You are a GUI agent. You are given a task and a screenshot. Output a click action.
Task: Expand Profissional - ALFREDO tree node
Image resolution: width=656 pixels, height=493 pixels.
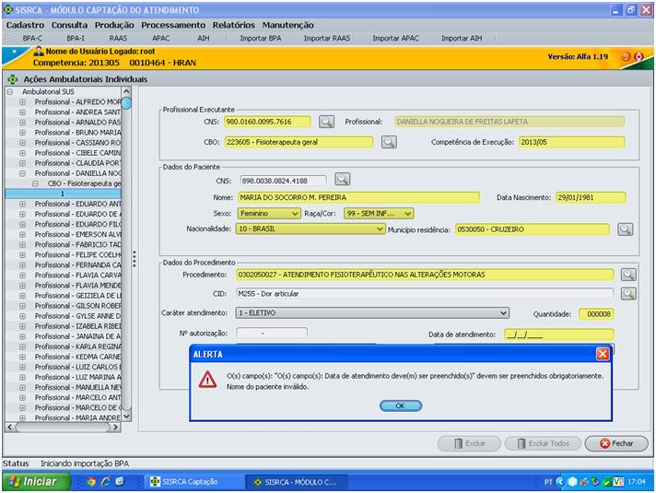click(x=22, y=101)
